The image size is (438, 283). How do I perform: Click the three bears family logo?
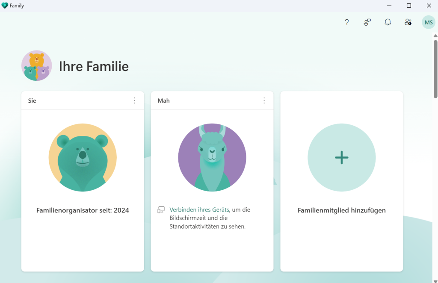click(36, 66)
